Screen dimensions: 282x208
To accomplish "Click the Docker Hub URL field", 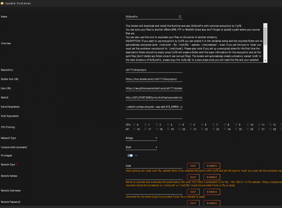I will click(154, 79).
